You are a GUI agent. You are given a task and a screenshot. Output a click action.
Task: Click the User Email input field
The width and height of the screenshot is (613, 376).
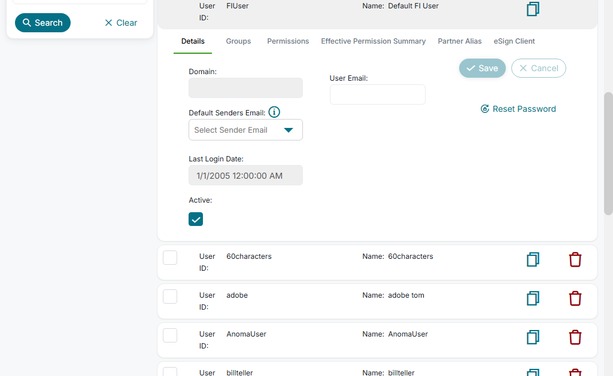pyautogui.click(x=377, y=94)
